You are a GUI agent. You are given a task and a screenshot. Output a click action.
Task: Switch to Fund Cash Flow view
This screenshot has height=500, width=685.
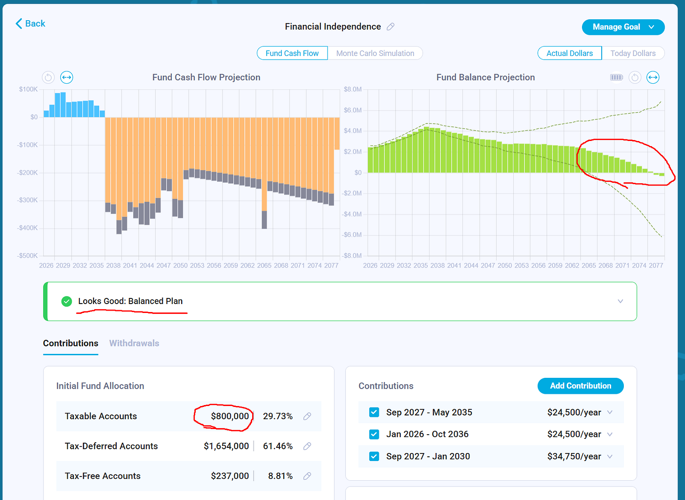point(292,53)
